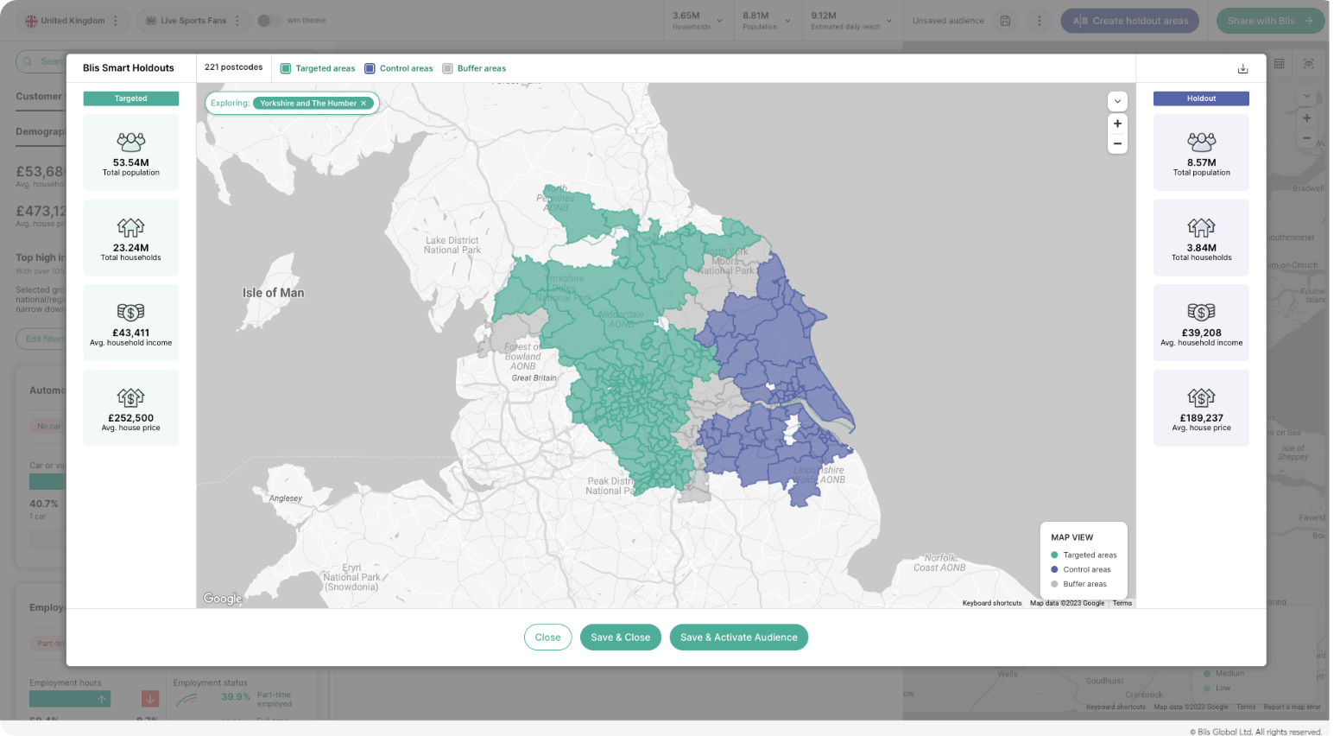The height and width of the screenshot is (736, 1340).
Task: Toggle the wm theme switch
Action: point(269,21)
